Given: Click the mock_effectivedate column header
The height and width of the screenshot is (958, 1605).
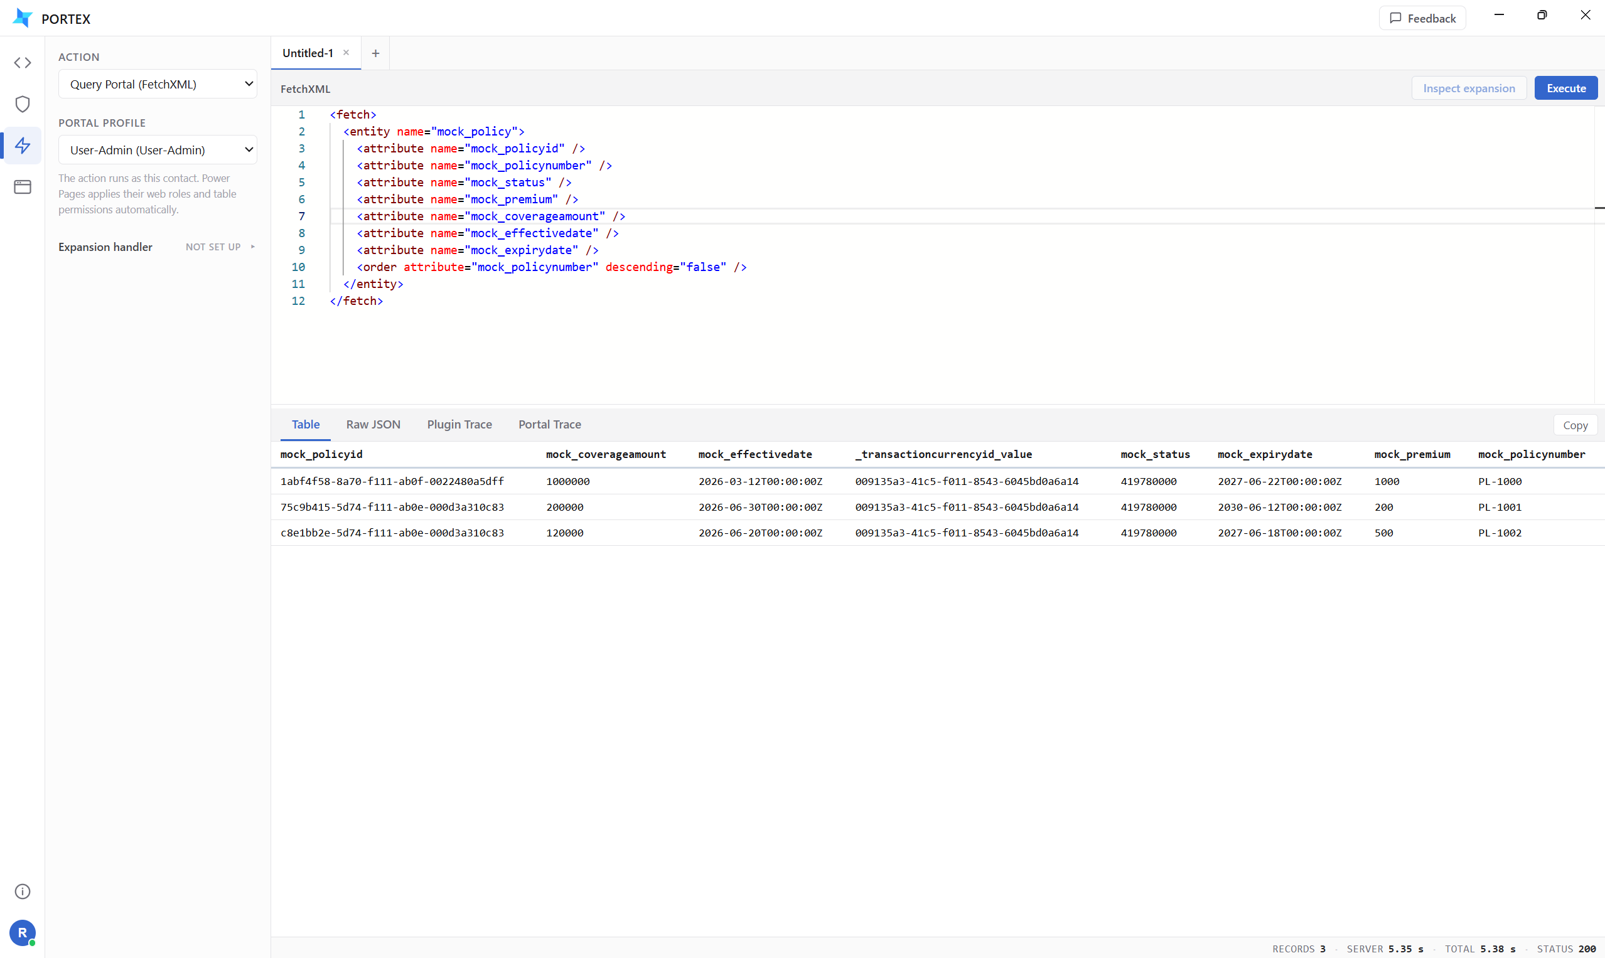Looking at the screenshot, I should (x=755, y=454).
